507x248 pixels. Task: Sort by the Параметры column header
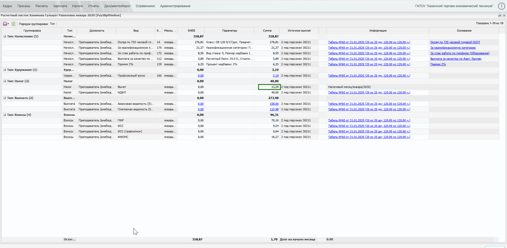tap(229, 31)
